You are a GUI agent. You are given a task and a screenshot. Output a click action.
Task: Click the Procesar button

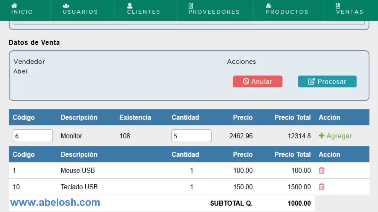pos(327,82)
